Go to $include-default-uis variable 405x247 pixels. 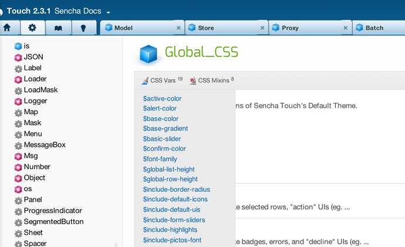pyautogui.click(x=171, y=210)
